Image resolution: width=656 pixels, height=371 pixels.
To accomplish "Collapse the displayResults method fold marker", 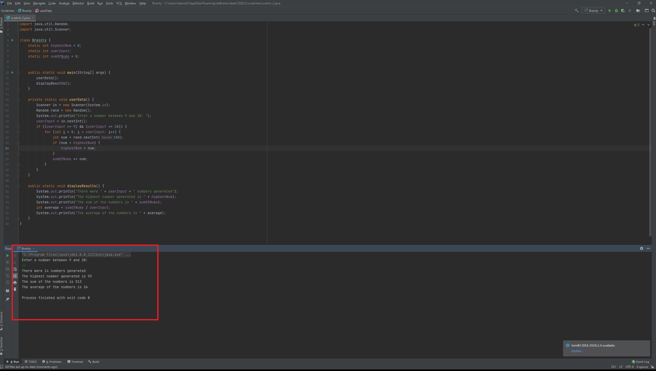I will pyautogui.click(x=18, y=186).
